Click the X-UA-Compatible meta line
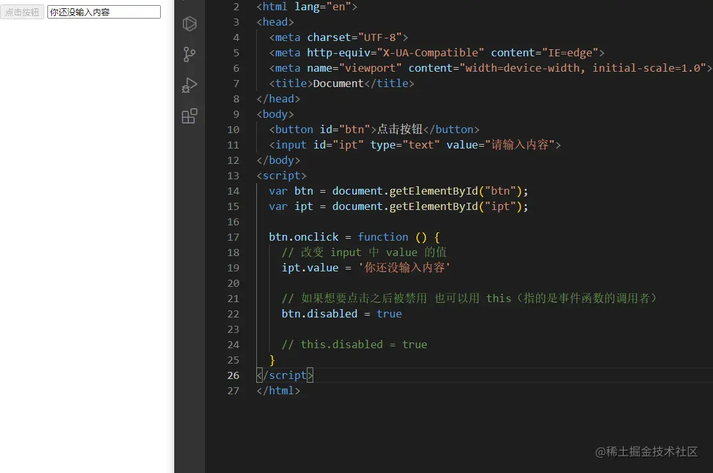713x473 pixels. coord(436,52)
